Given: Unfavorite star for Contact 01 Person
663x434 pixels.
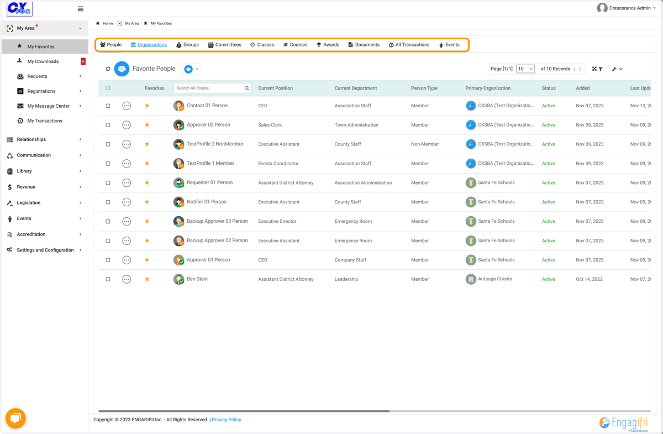Looking at the screenshot, I should point(147,106).
